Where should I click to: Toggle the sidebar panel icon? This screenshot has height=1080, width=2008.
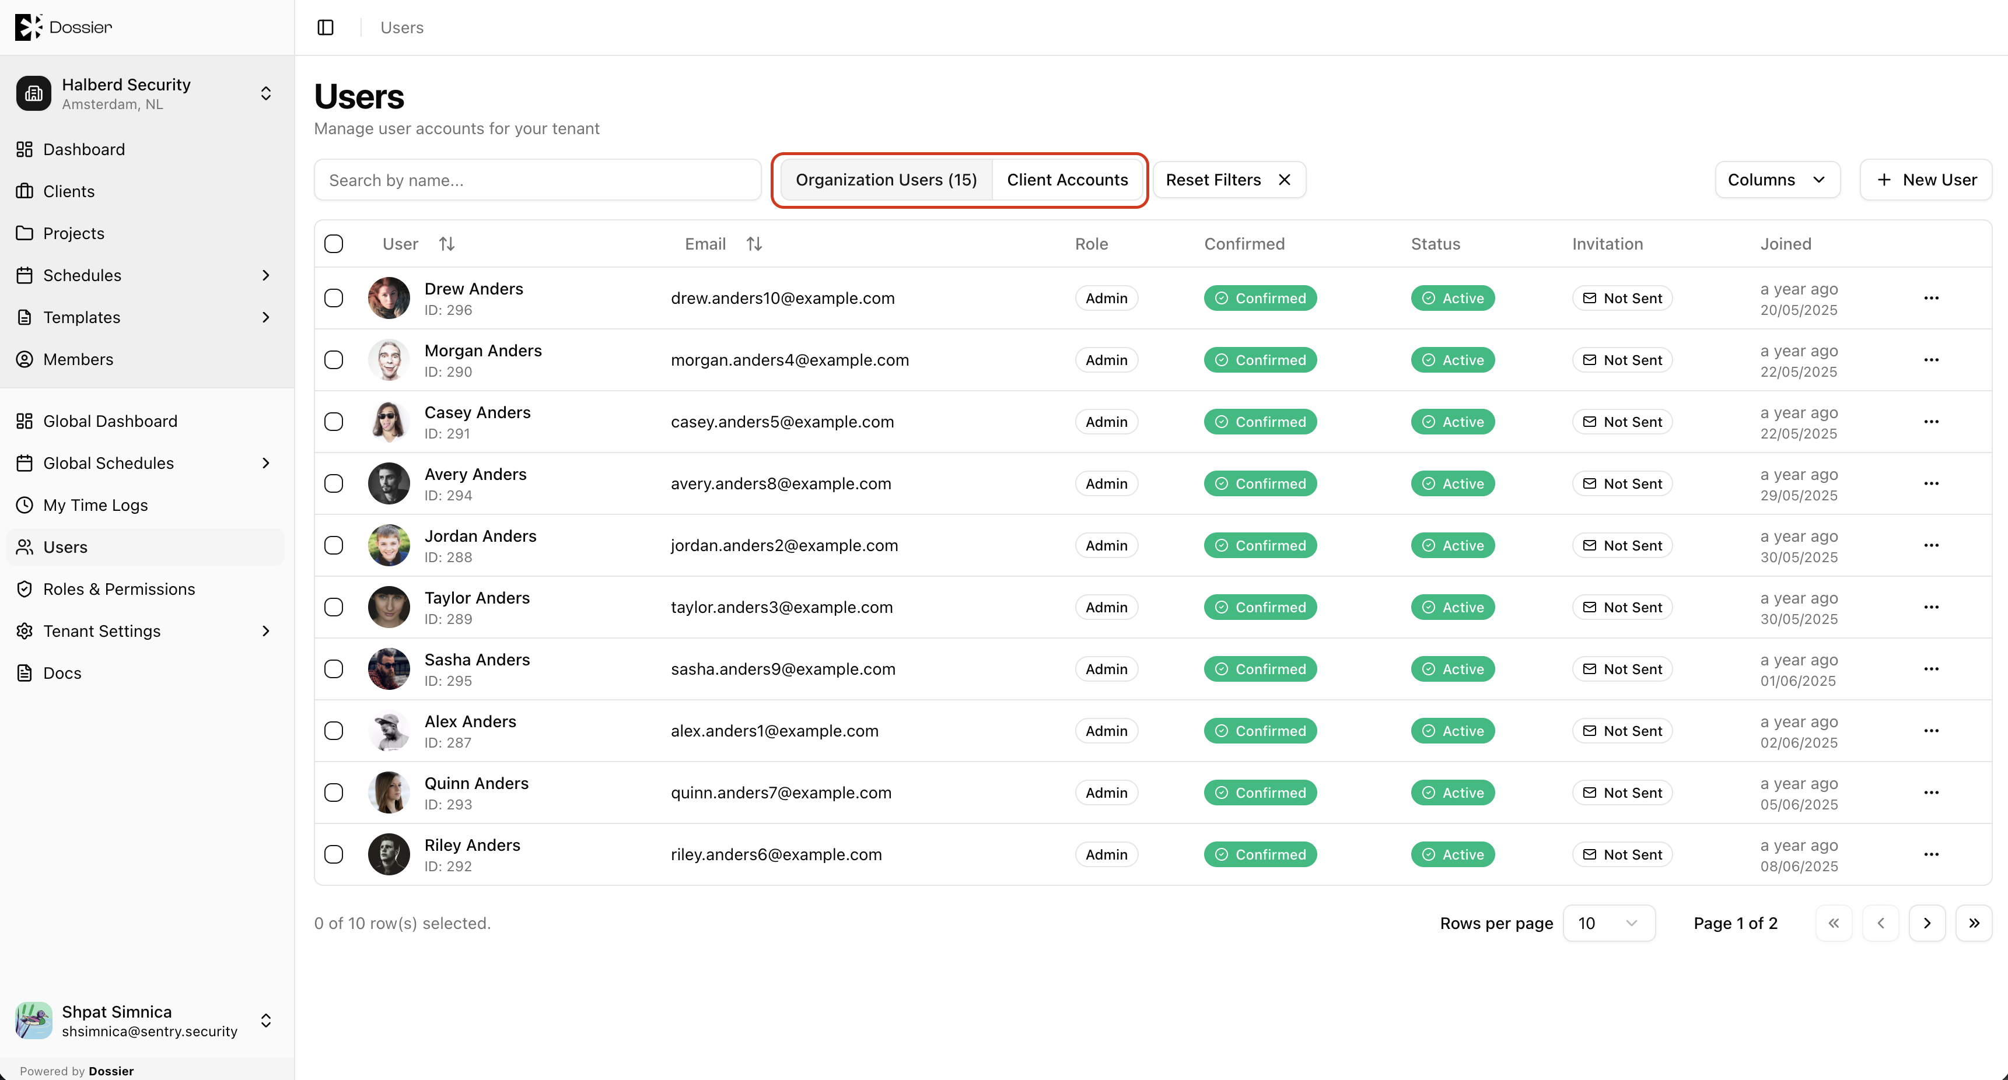pyautogui.click(x=326, y=27)
